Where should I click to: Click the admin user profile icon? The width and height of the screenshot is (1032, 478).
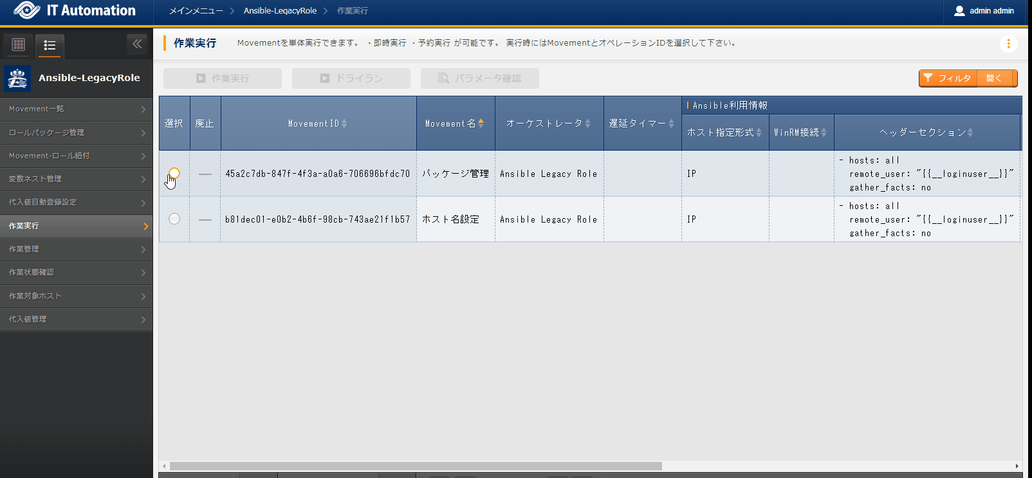(x=959, y=11)
